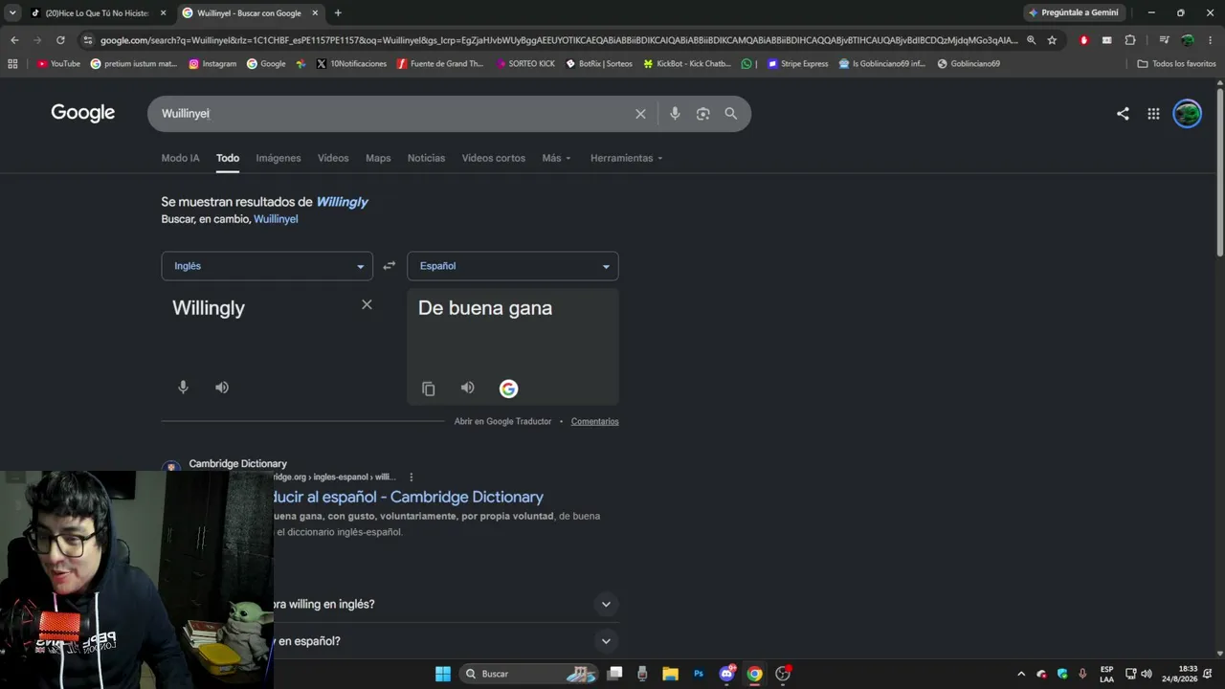
Task: Switch to the 'Imágenes' results tab
Action: (278, 158)
